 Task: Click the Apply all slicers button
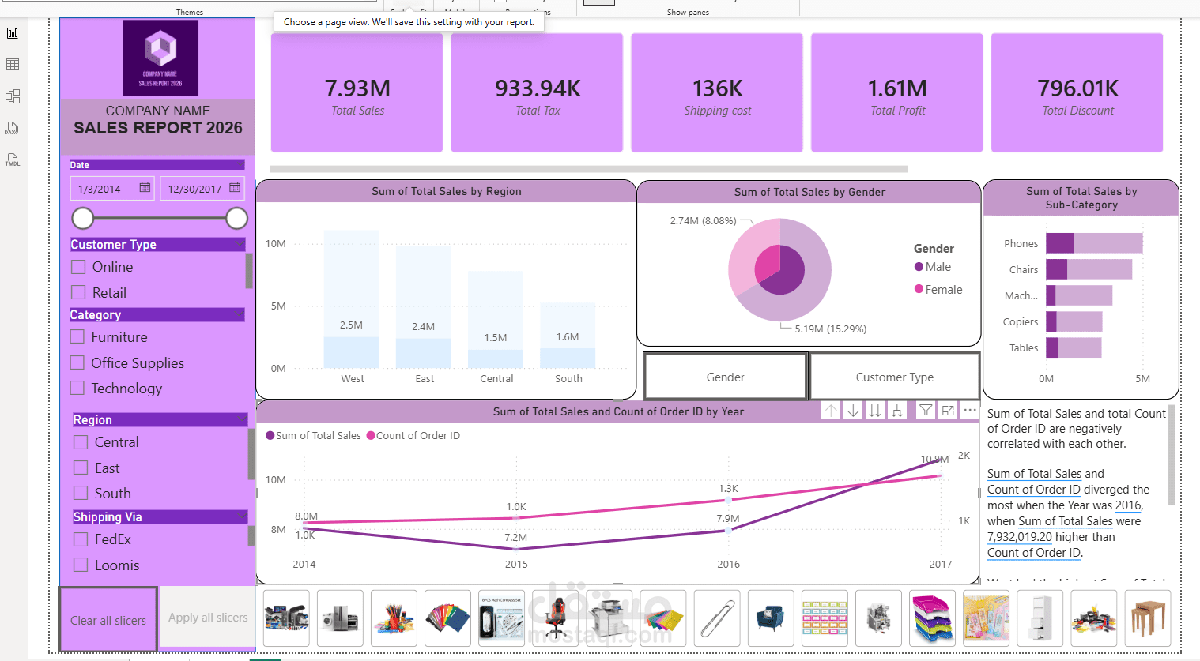click(x=208, y=618)
